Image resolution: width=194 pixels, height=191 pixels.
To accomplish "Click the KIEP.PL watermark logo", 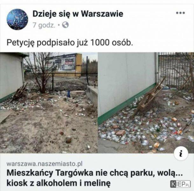I will [x=180, y=184].
